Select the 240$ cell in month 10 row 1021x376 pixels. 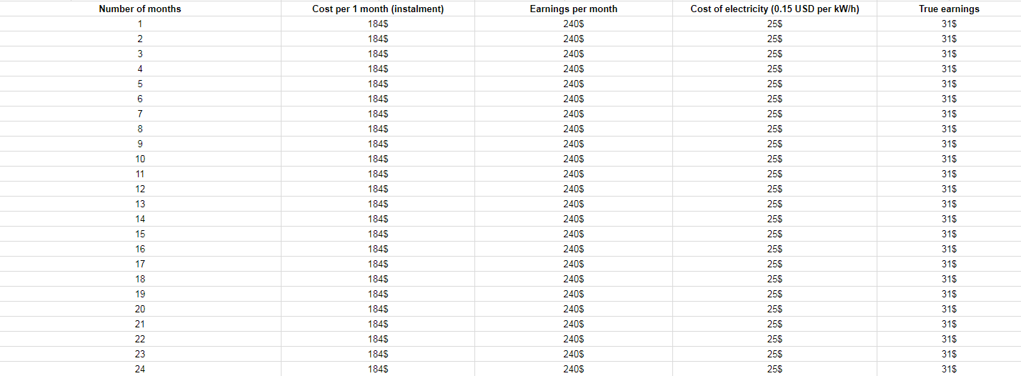(573, 159)
